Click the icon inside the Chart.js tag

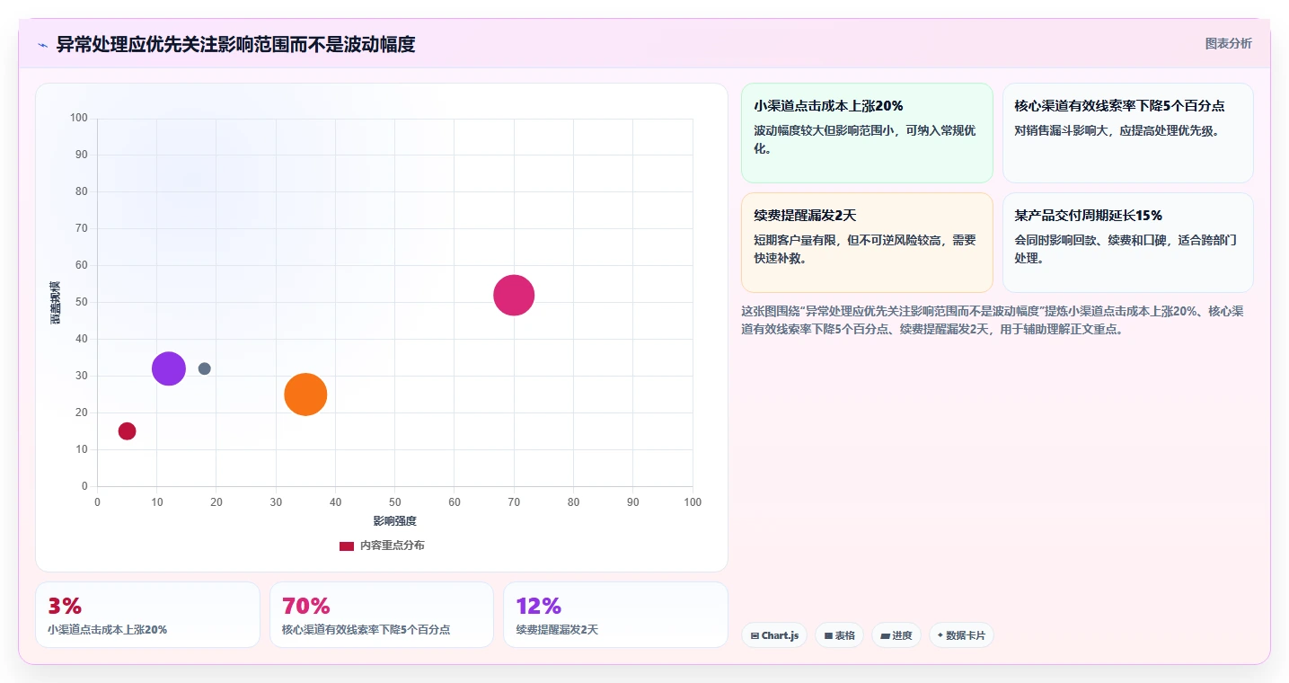(x=755, y=635)
